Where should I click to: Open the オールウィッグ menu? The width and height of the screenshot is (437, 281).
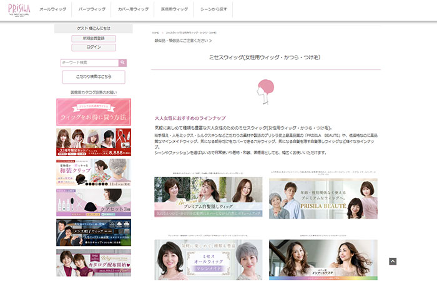51,10
